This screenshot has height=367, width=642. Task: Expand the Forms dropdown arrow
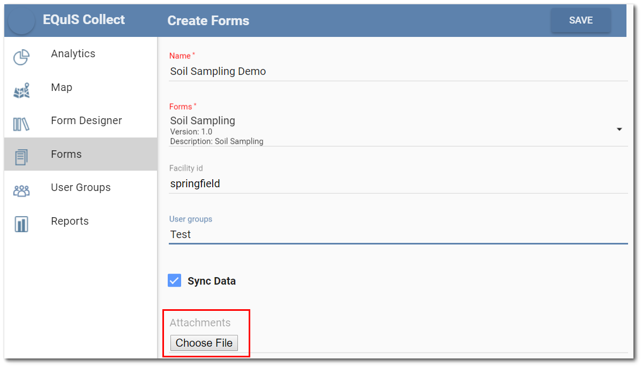(619, 129)
